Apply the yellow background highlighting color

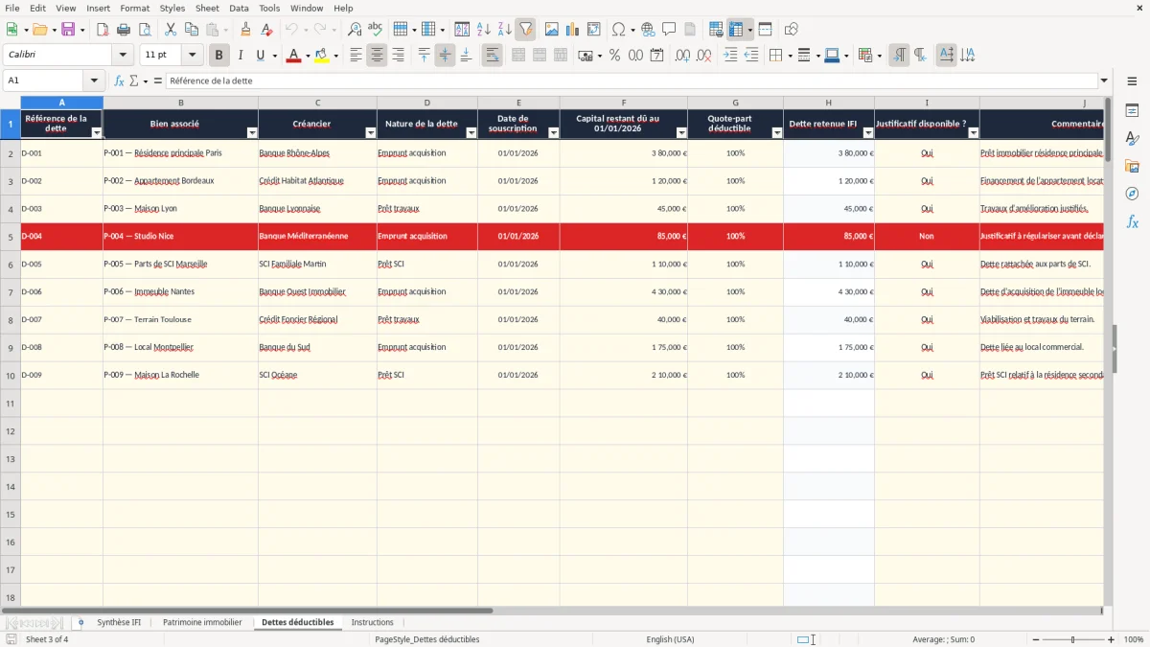click(321, 56)
